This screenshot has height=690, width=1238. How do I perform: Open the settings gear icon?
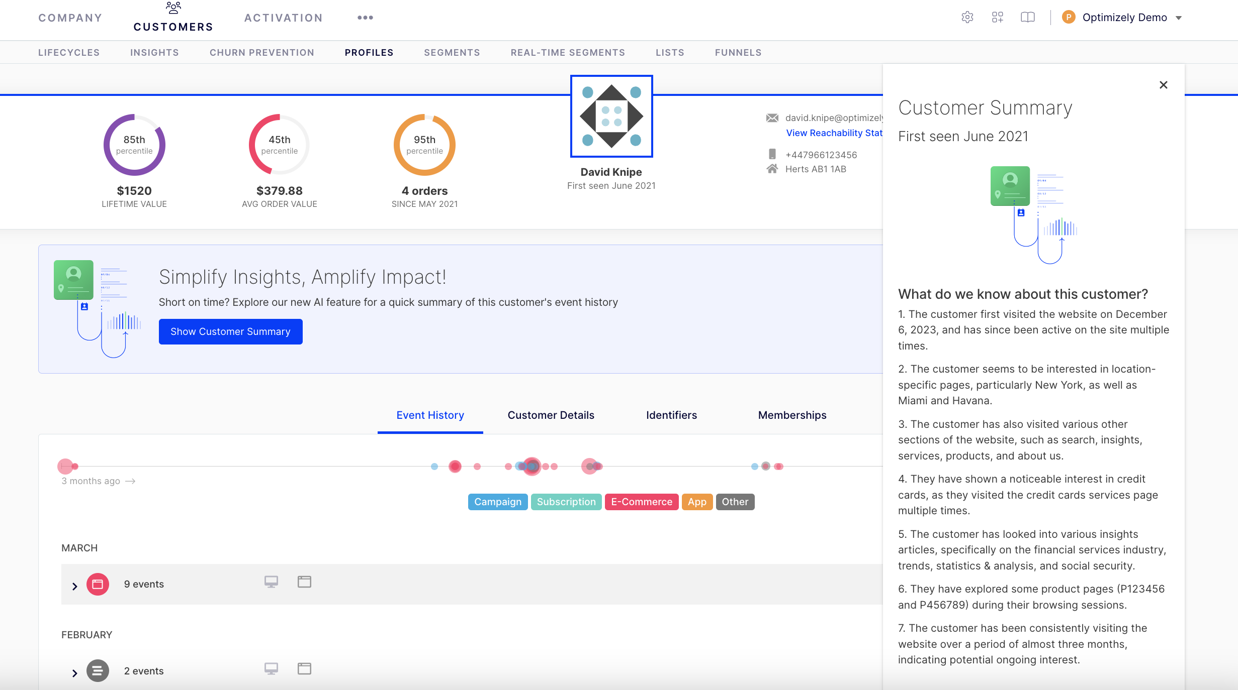966,17
